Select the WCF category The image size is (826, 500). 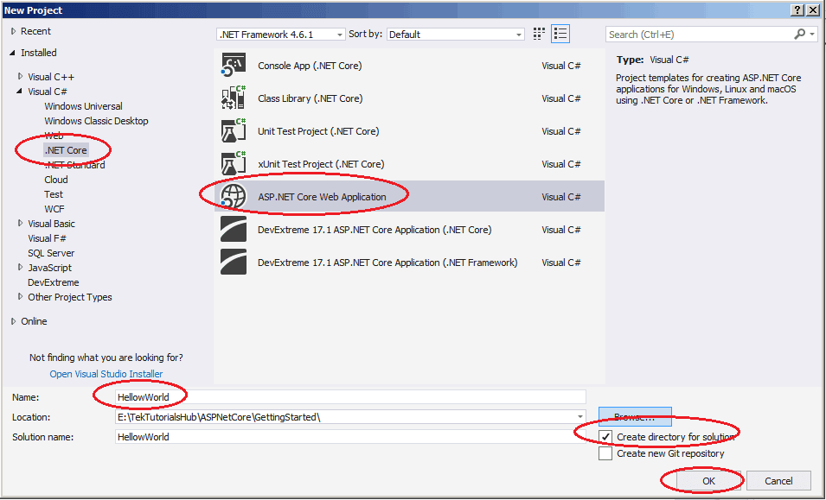pyautogui.click(x=54, y=209)
